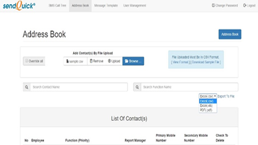Click the Export To File link

[226, 96]
